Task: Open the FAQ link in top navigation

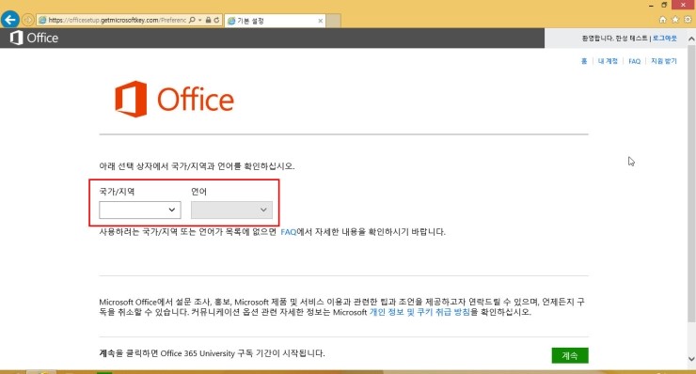Action: pos(634,61)
